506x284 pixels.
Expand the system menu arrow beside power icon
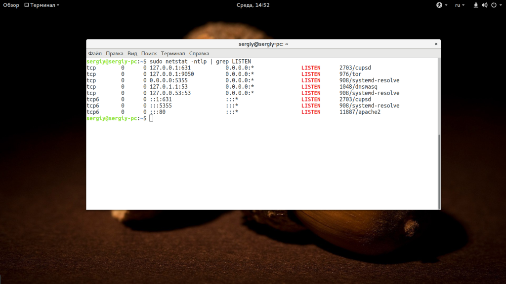(x=500, y=5)
